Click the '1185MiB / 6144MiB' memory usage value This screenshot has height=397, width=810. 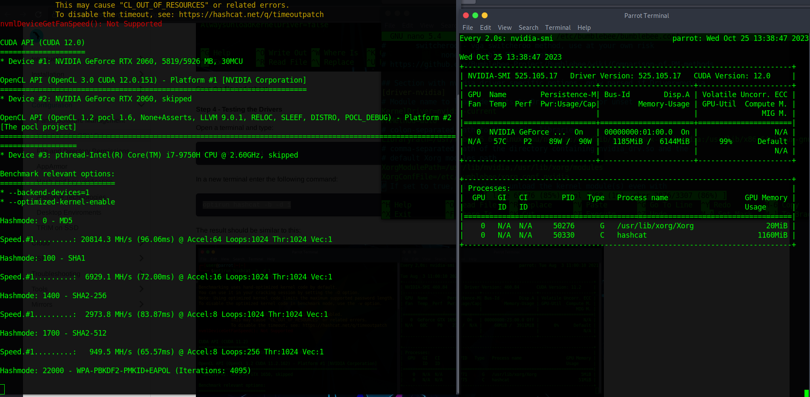click(651, 141)
